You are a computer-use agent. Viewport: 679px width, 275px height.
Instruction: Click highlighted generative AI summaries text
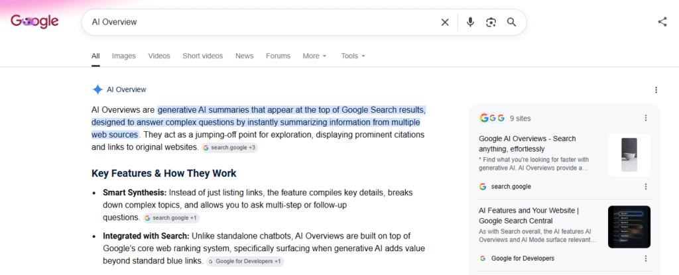(258, 122)
